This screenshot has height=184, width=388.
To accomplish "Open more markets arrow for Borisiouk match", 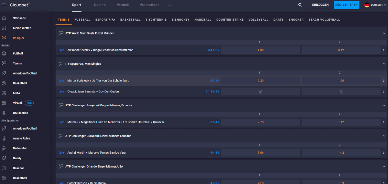I will tap(384, 81).
